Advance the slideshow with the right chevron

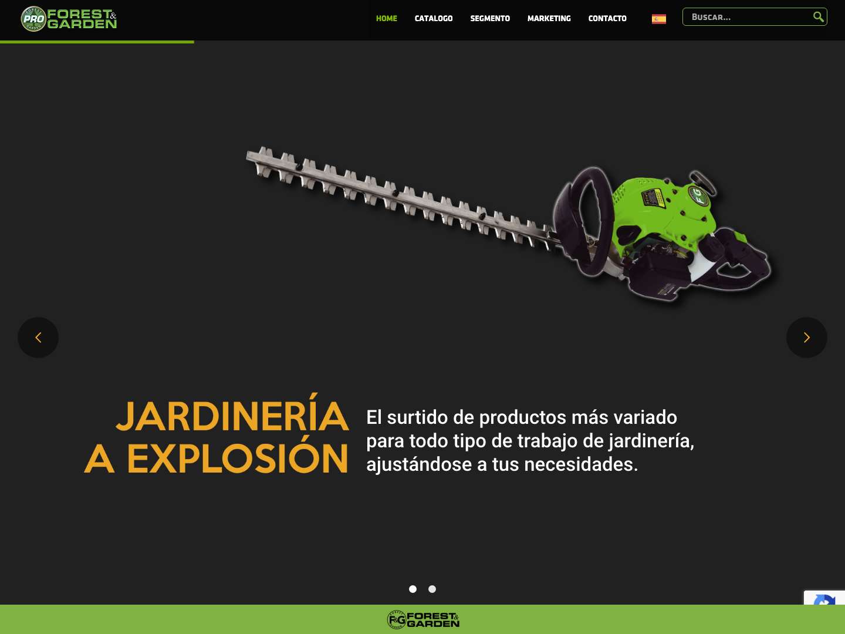point(806,338)
